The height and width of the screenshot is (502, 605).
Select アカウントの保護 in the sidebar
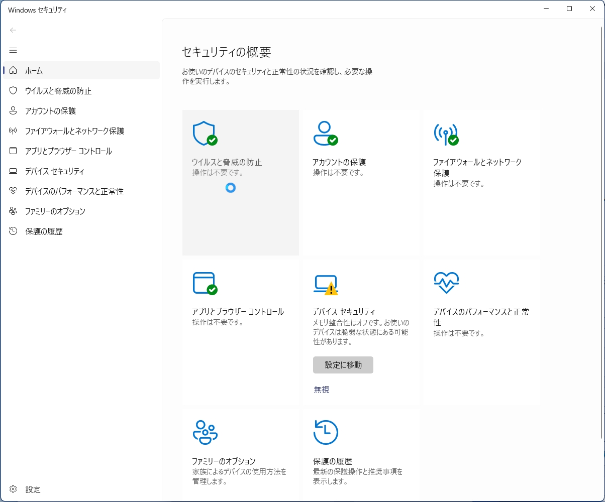click(x=50, y=111)
